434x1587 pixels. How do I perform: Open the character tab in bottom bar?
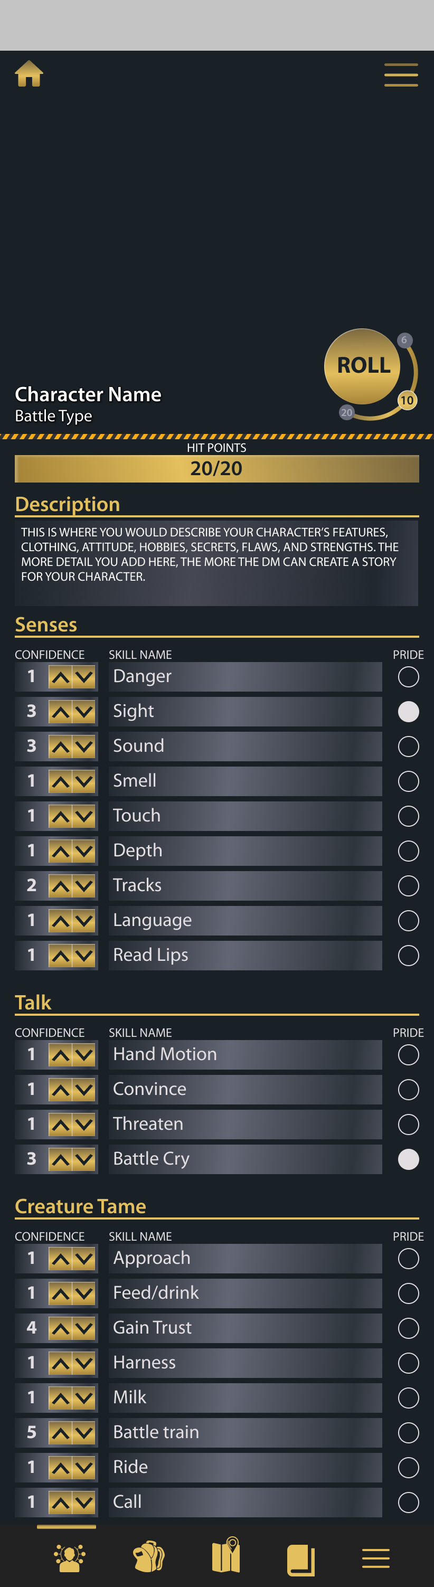(x=69, y=1558)
